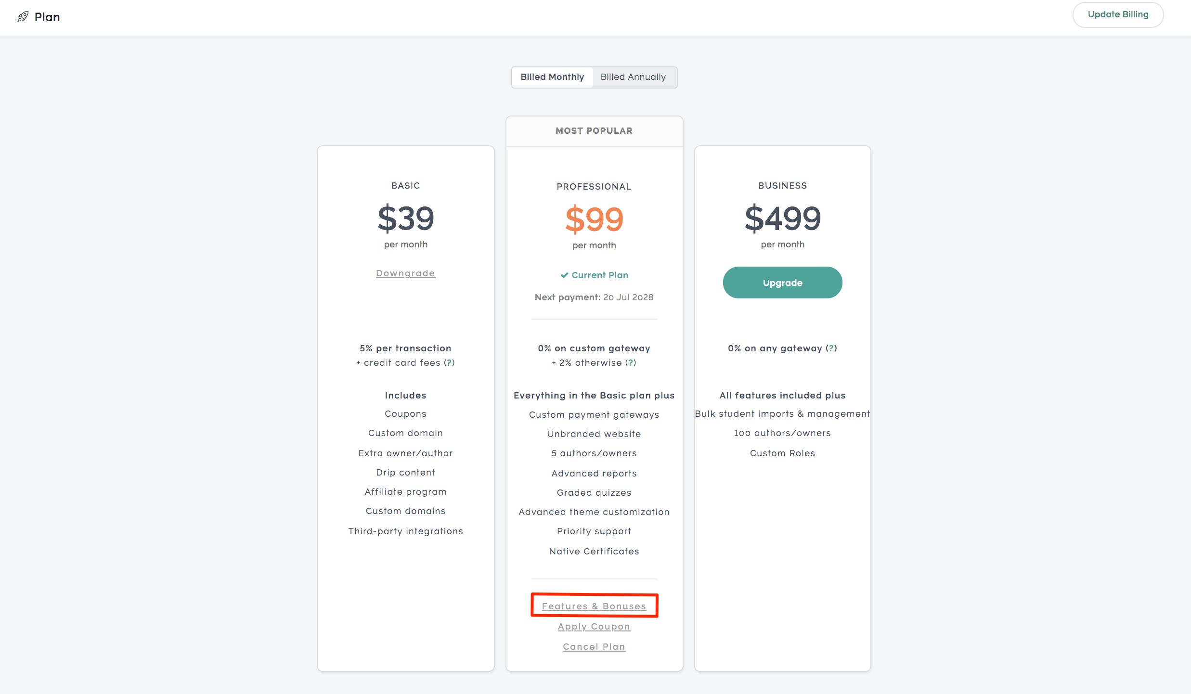Click the Plan page heading

pos(47,17)
